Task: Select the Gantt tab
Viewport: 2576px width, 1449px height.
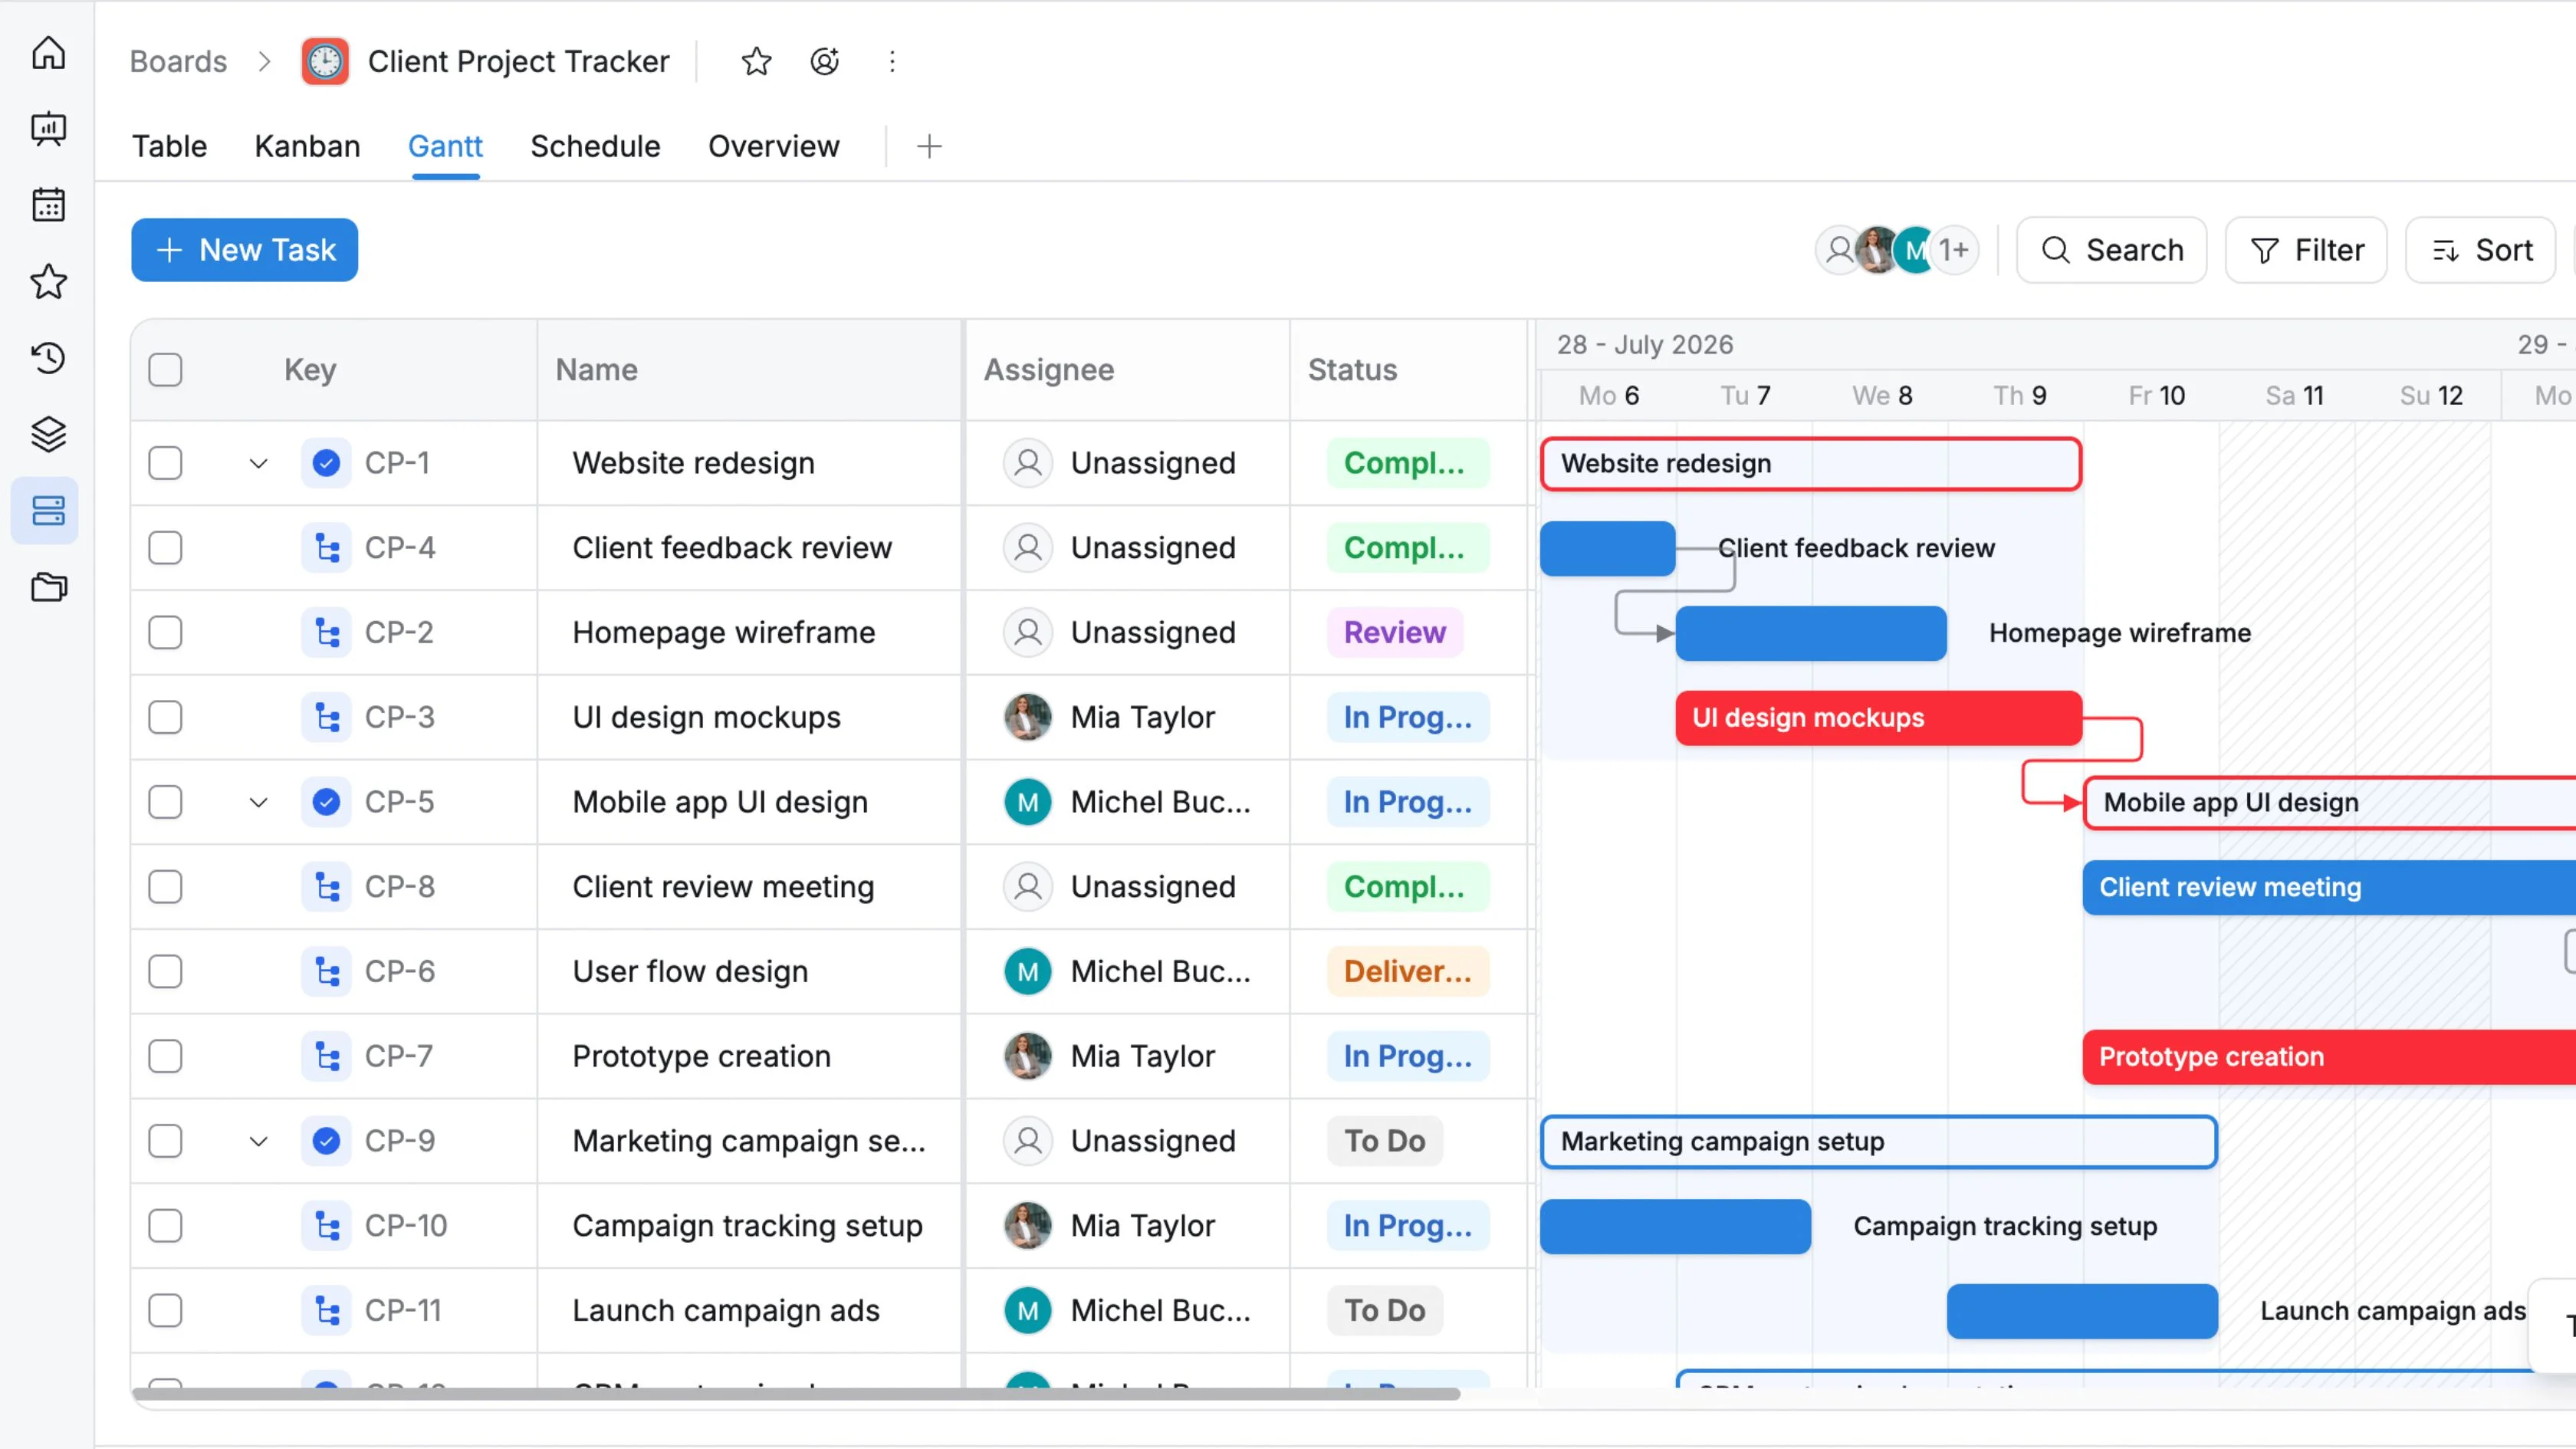Action: click(445, 147)
